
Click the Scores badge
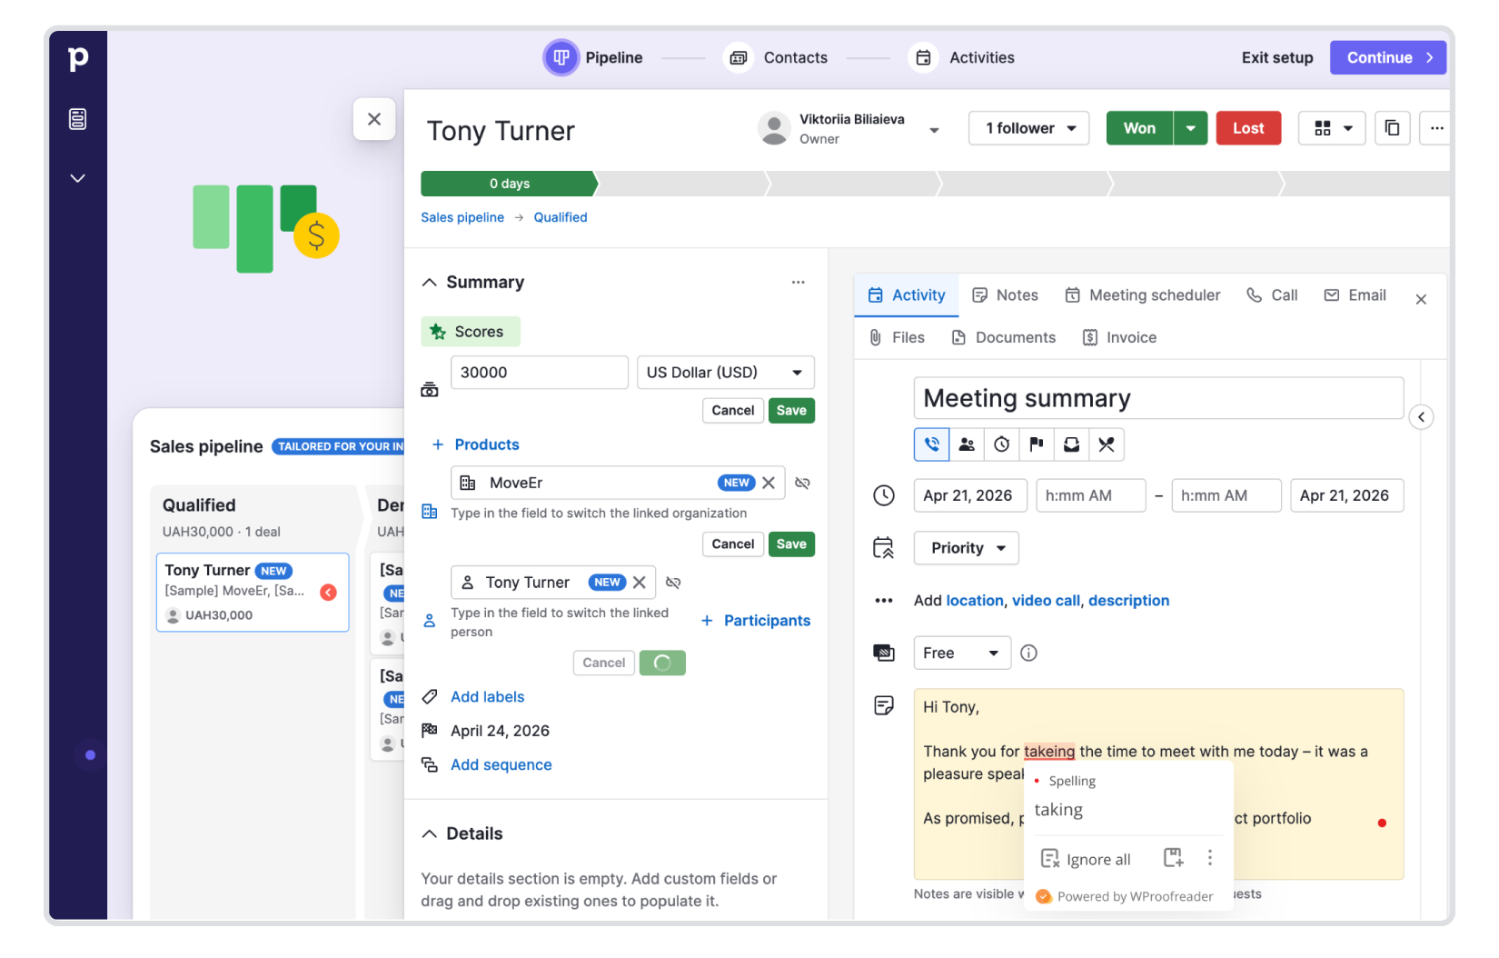tap(471, 332)
